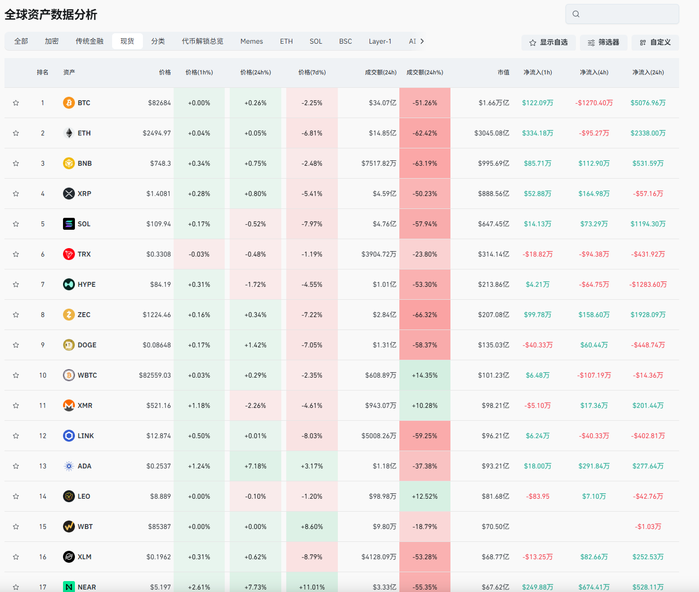Image resolution: width=699 pixels, height=592 pixels.
Task: Toggle favorite star for LINK row
Action: click(16, 436)
